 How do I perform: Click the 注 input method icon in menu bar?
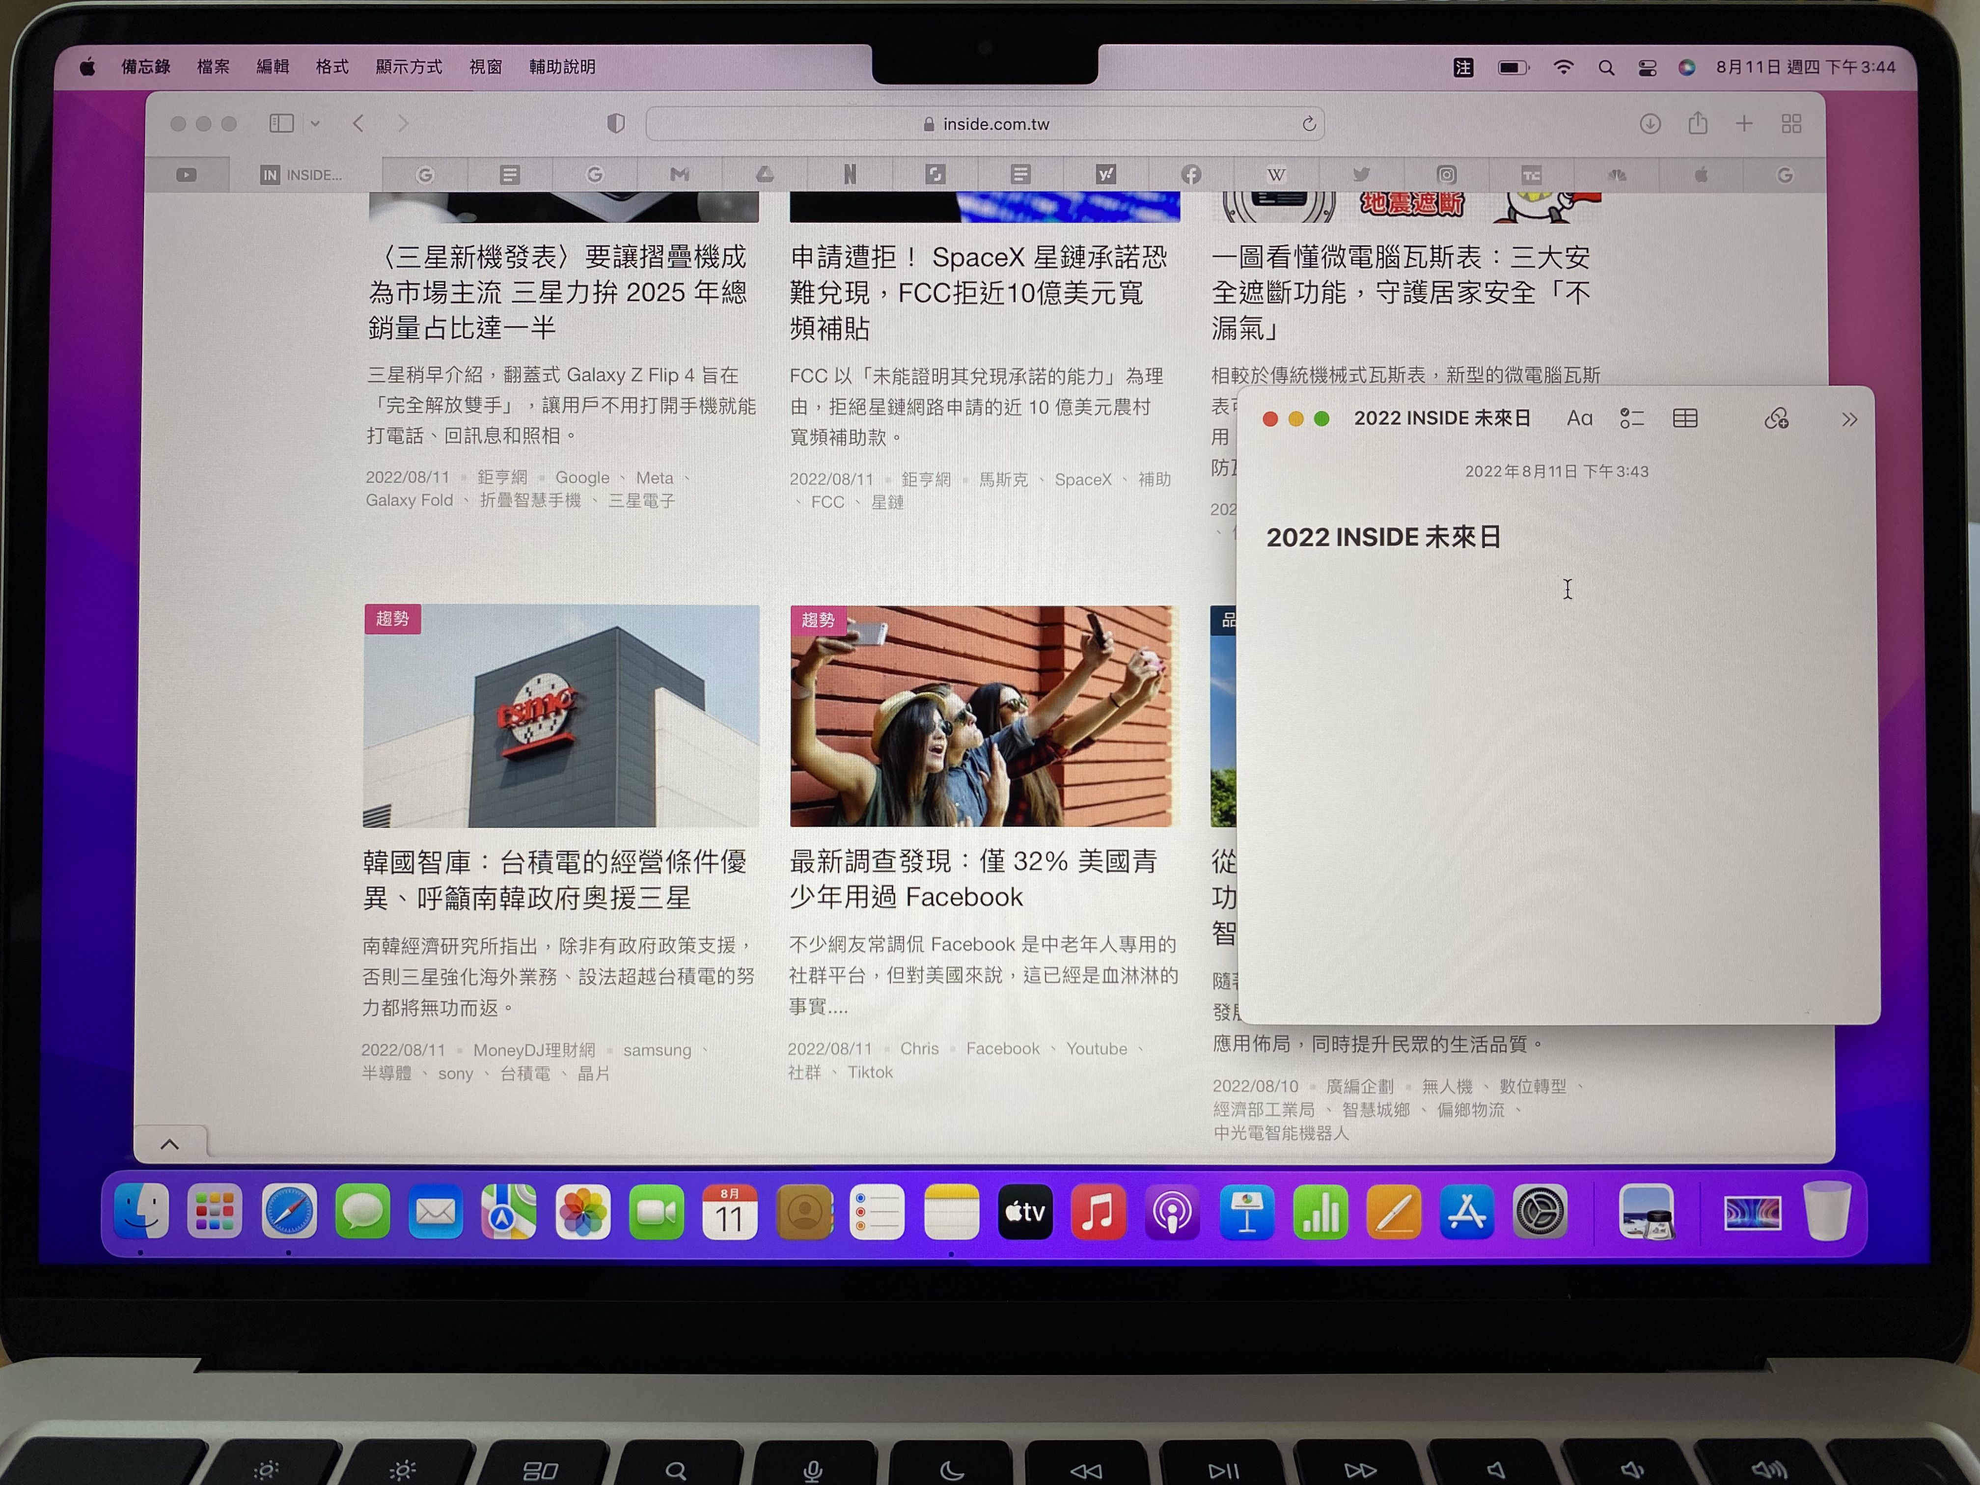click(x=1463, y=68)
